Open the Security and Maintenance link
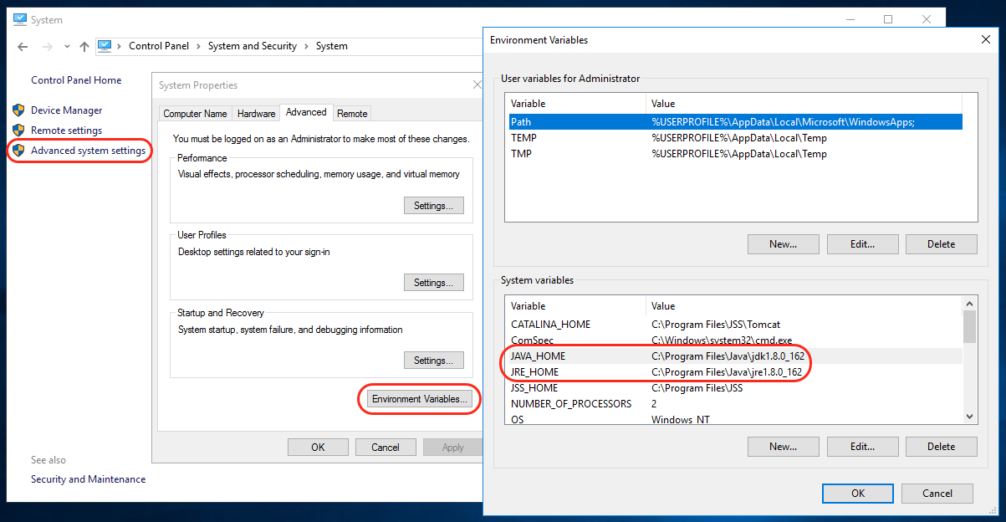Screen dimensions: 1006x522 tap(88, 478)
